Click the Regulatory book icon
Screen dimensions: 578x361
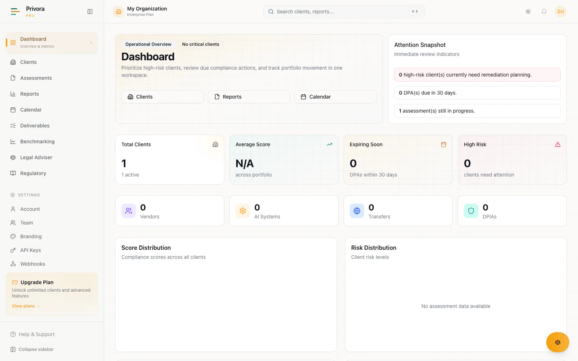pyautogui.click(x=13, y=173)
